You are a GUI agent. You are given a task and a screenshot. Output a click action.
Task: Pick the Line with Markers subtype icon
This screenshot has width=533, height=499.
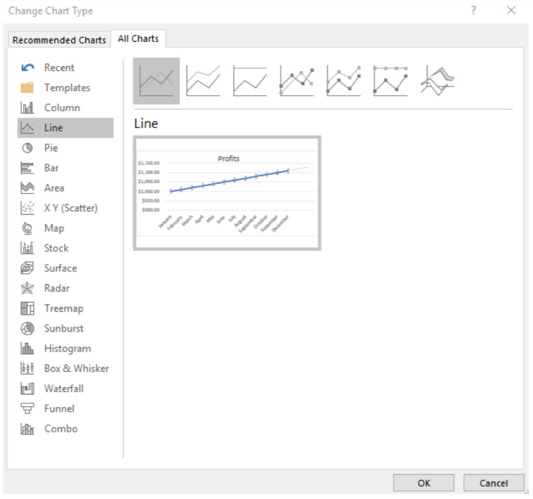(x=297, y=81)
